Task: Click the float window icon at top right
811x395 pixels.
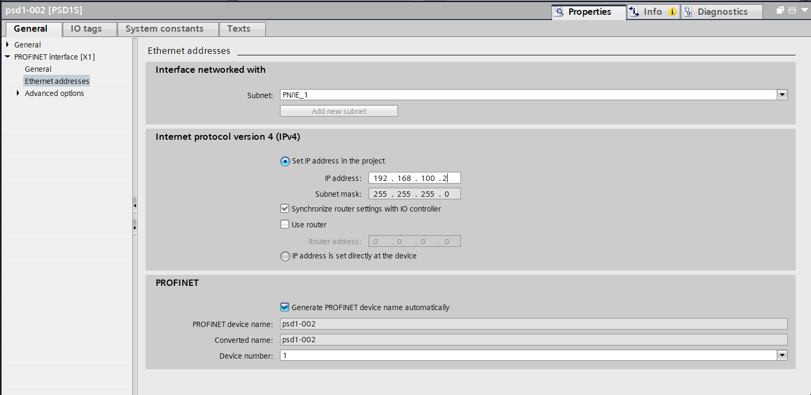Action: (780, 11)
